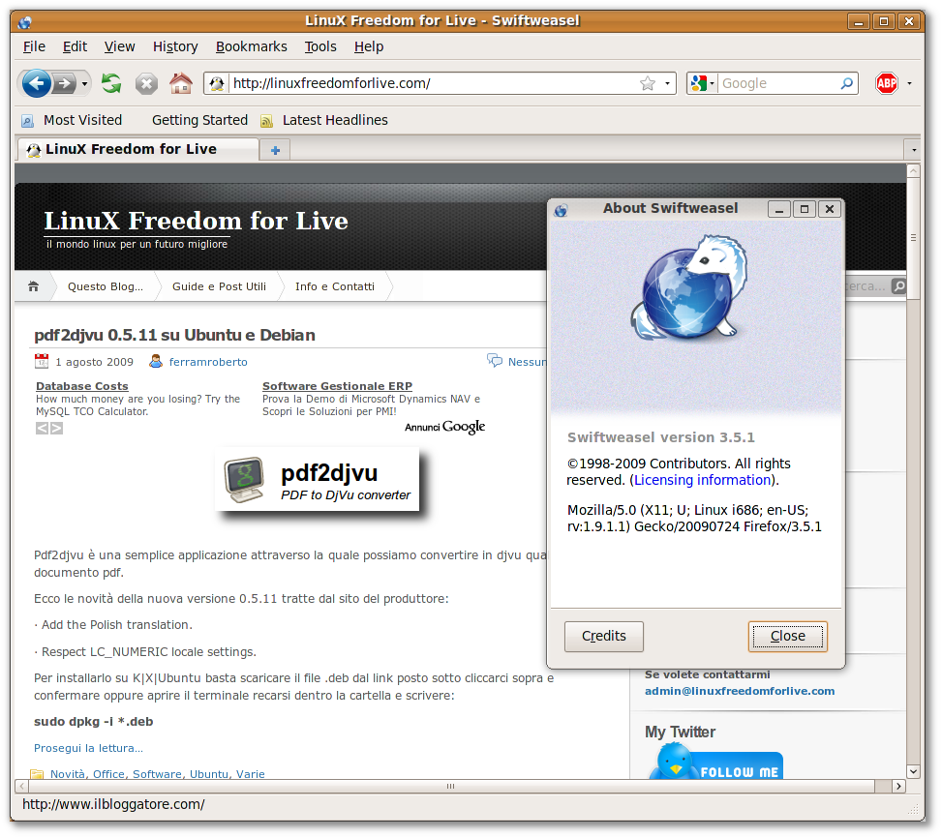Show the list all tabs dropdown
942x838 pixels.
tap(914, 149)
